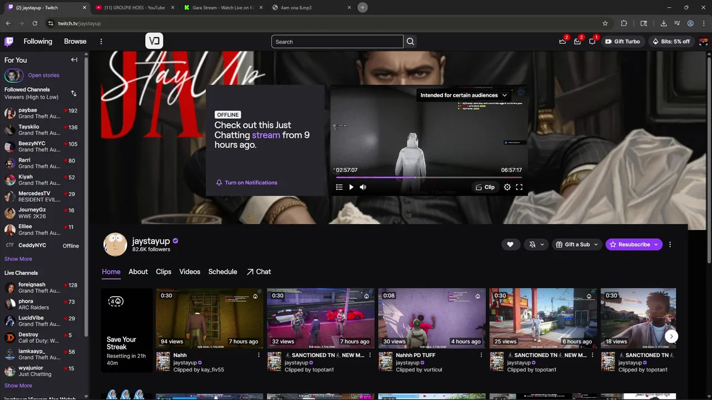Follow the purple stream link in the offline message
The width and height of the screenshot is (712, 400).
click(266, 135)
